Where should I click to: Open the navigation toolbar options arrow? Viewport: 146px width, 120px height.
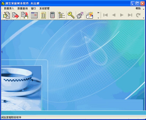pyautogui.click(x=144, y=18)
